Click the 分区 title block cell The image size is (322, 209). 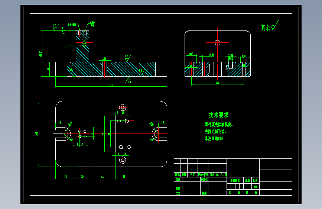[192, 175]
